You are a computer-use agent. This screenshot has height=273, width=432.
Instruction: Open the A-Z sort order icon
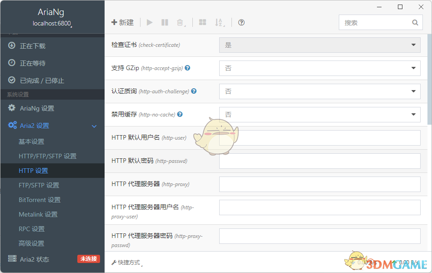(219, 22)
